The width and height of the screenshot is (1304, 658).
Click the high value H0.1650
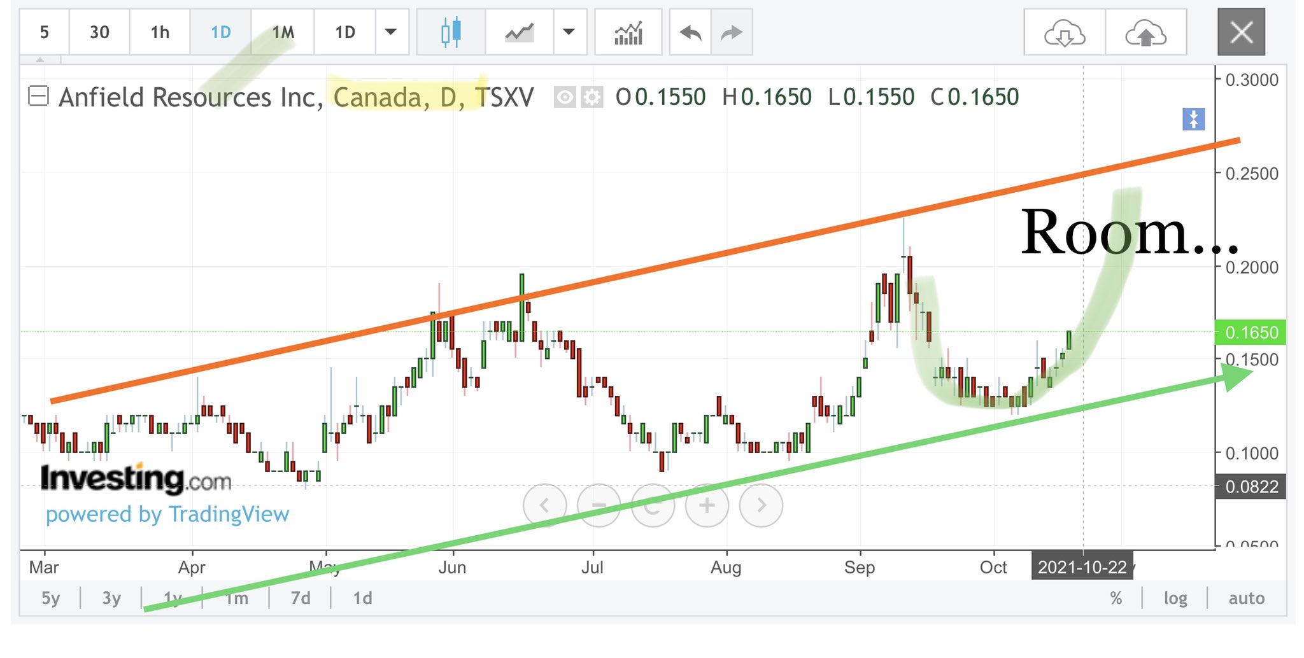tap(767, 97)
